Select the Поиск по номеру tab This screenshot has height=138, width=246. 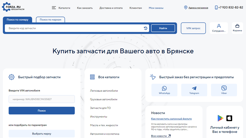coord(18,20)
